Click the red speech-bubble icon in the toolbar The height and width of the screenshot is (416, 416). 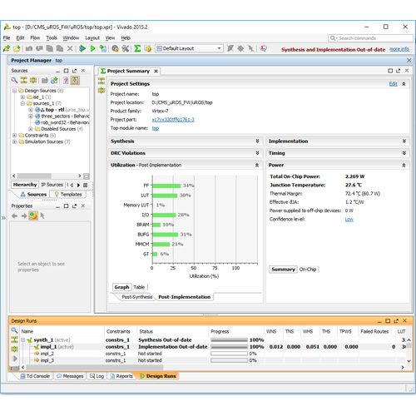(263, 48)
